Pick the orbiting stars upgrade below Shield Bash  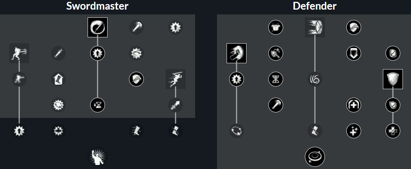237,131
